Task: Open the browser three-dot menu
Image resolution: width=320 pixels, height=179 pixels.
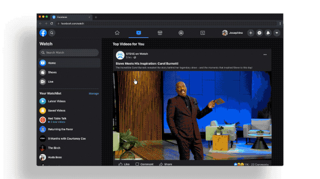Action: [x=280, y=24]
